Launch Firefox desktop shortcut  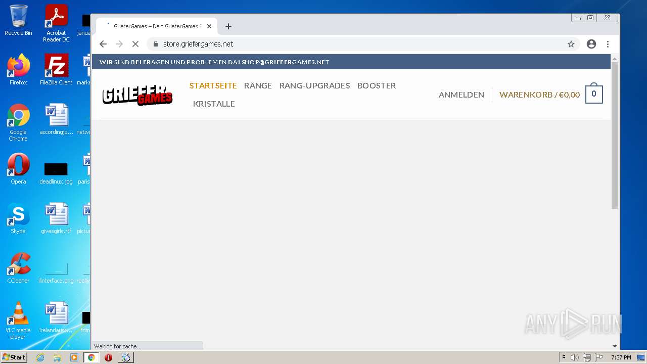tap(18, 69)
